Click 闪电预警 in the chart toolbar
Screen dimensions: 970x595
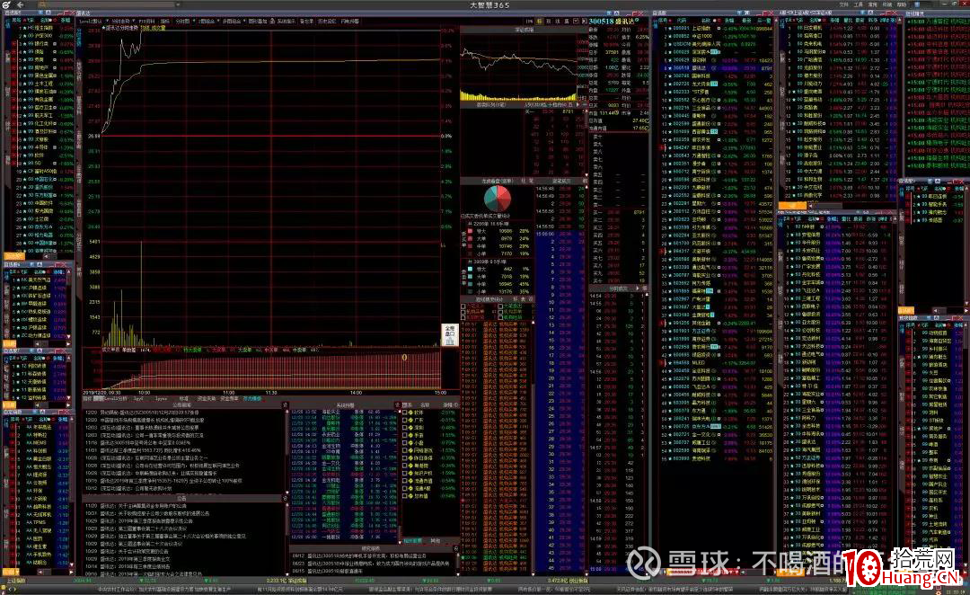(x=349, y=21)
